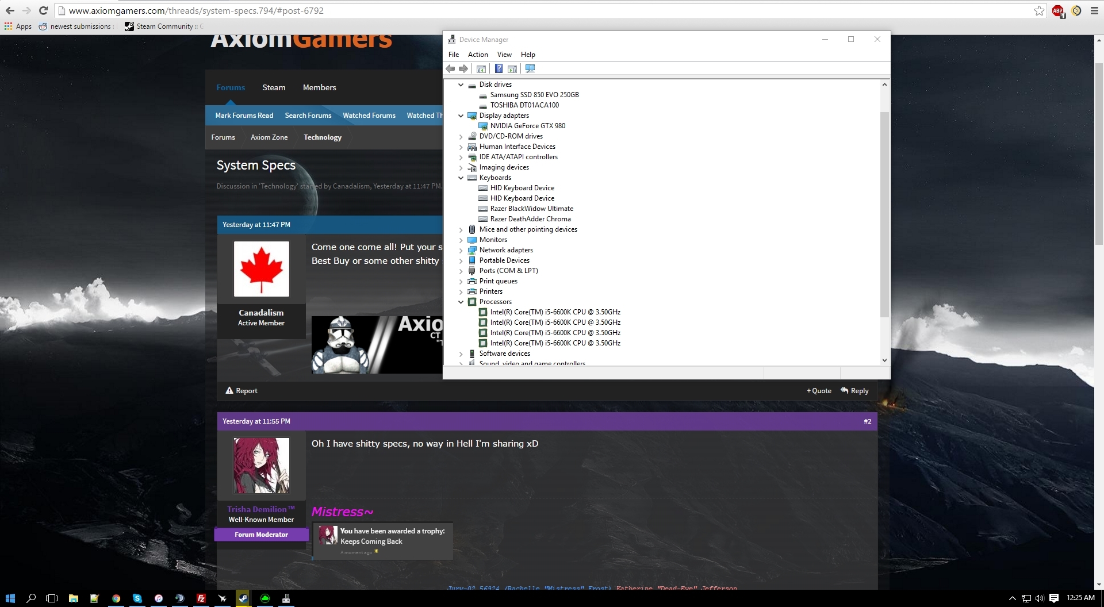
Task: Click Show/Hide Action Pane toolbar icon
Action: [512, 69]
